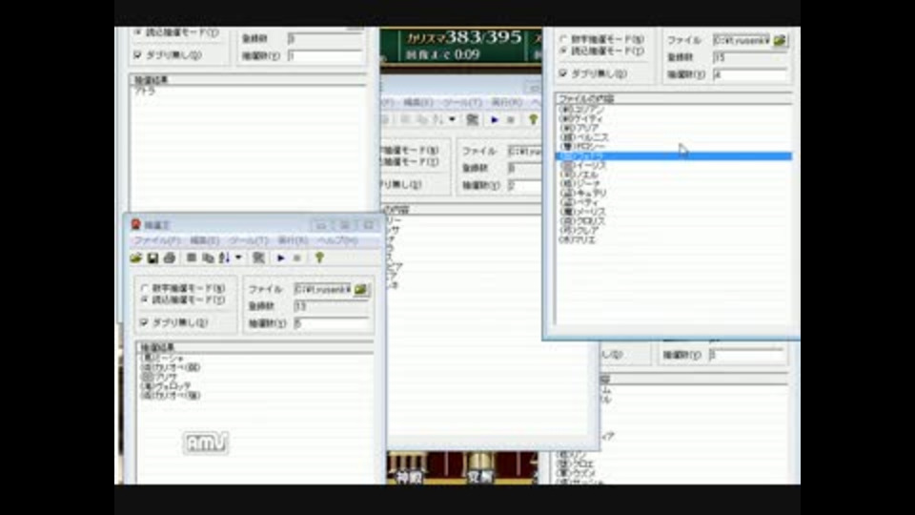Screen dimensions: 915x515
Task: Open ツール(T) menu in middle background window
Action: [463, 103]
